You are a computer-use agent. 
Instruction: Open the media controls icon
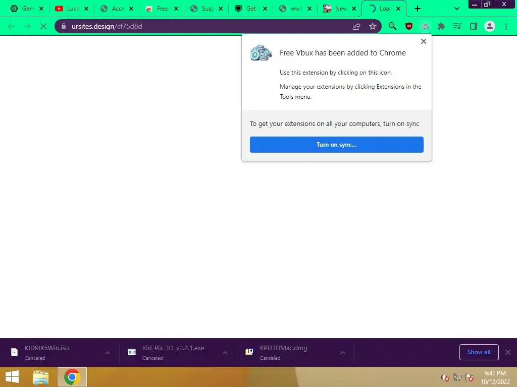457,26
